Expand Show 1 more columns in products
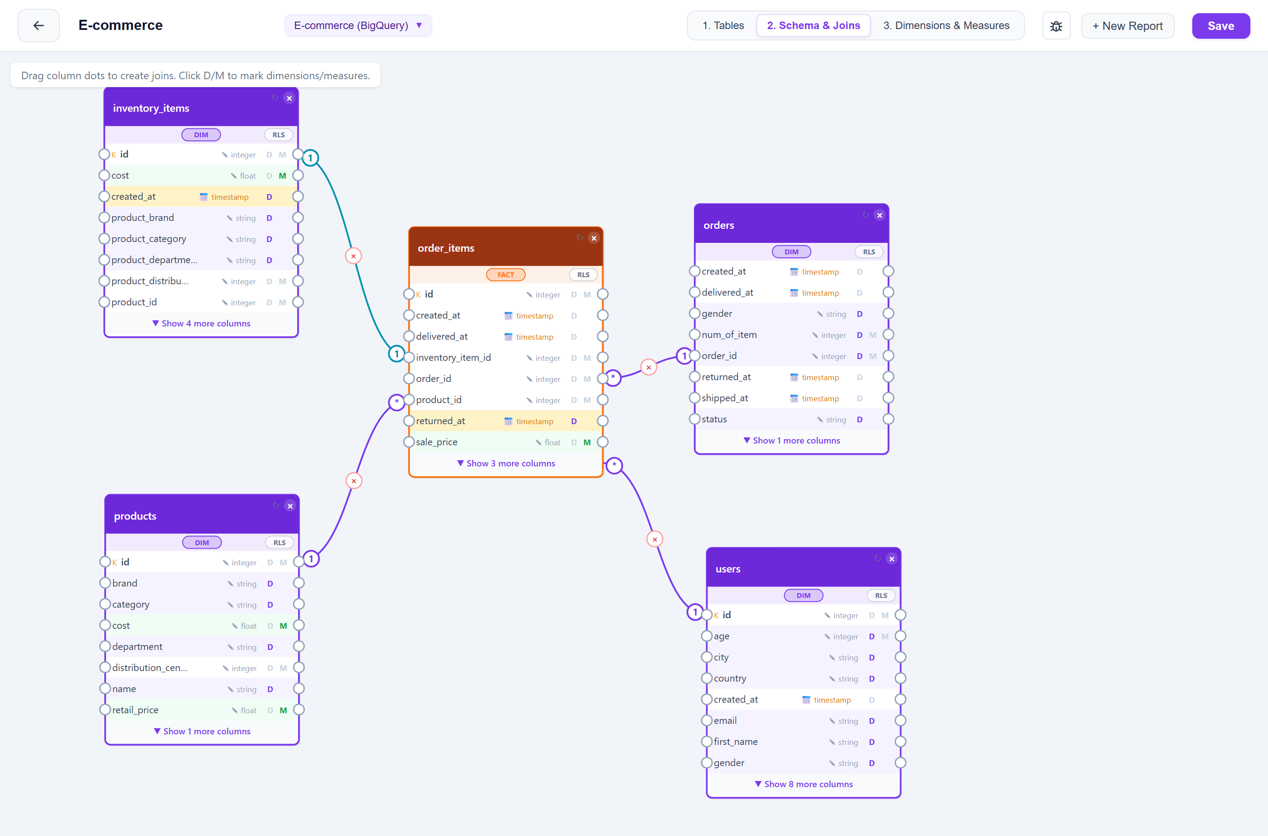 point(202,731)
